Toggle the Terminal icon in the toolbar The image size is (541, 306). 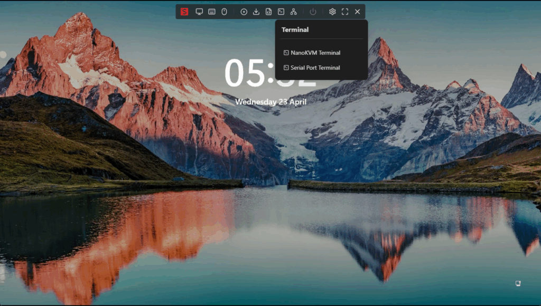[281, 12]
